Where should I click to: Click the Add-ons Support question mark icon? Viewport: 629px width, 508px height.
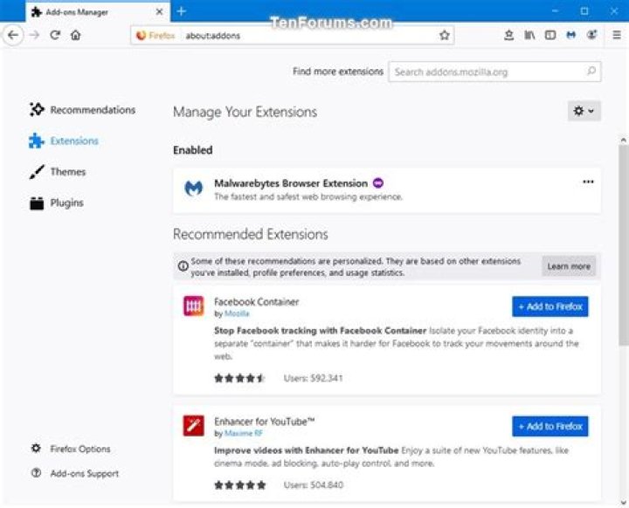(x=36, y=473)
